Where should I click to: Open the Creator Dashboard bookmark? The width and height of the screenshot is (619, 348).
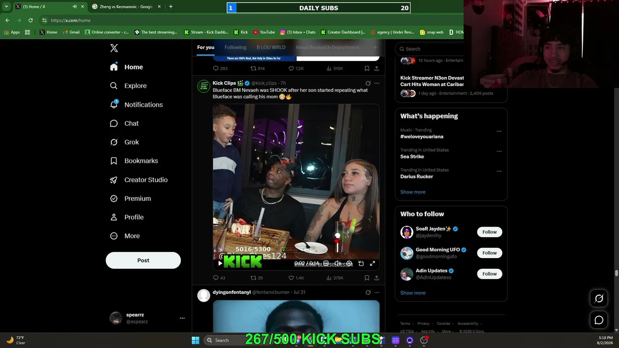pyautogui.click(x=342, y=32)
